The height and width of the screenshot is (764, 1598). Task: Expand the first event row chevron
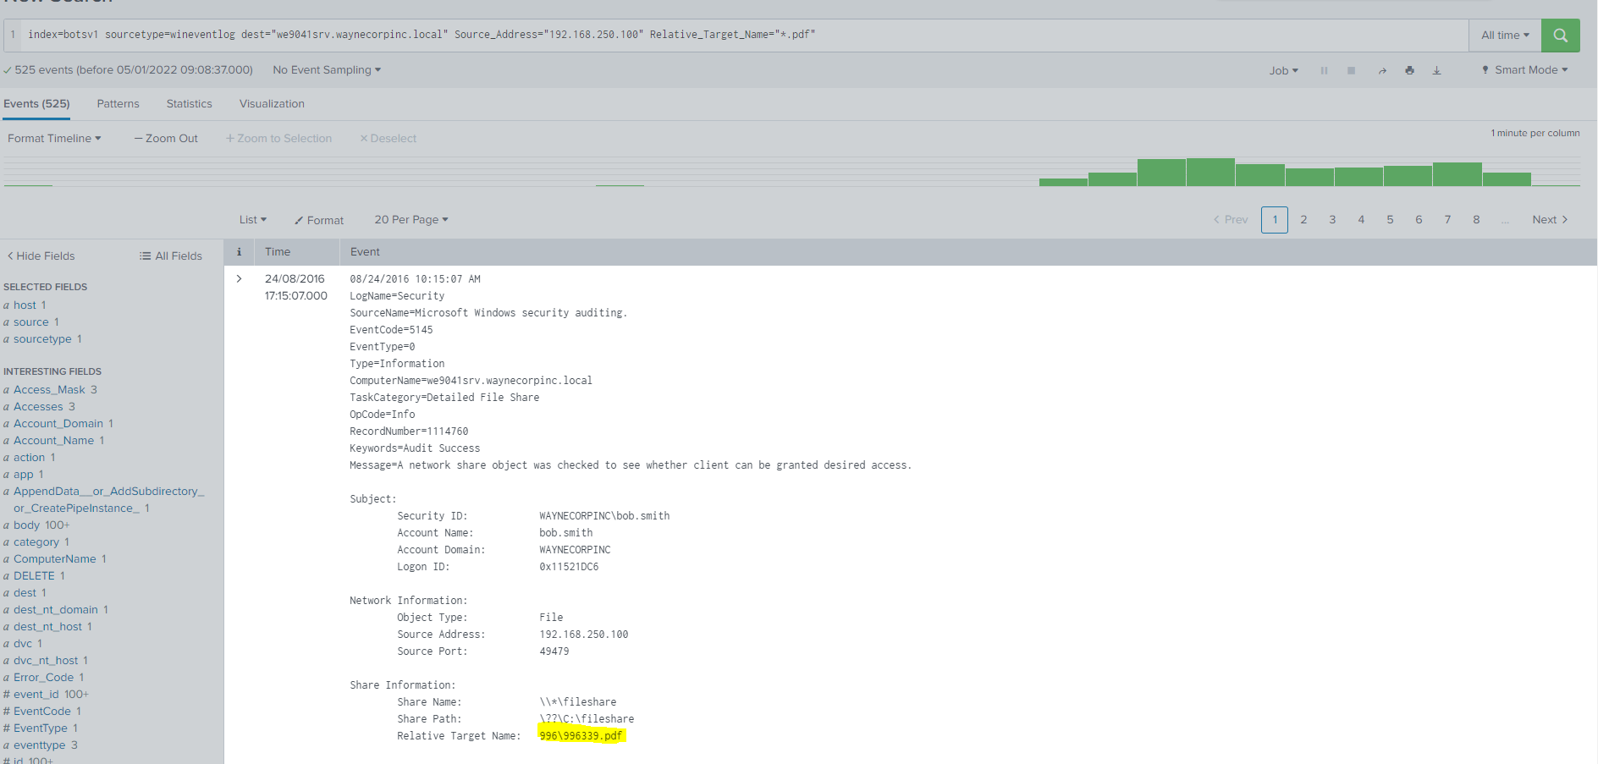click(x=240, y=278)
